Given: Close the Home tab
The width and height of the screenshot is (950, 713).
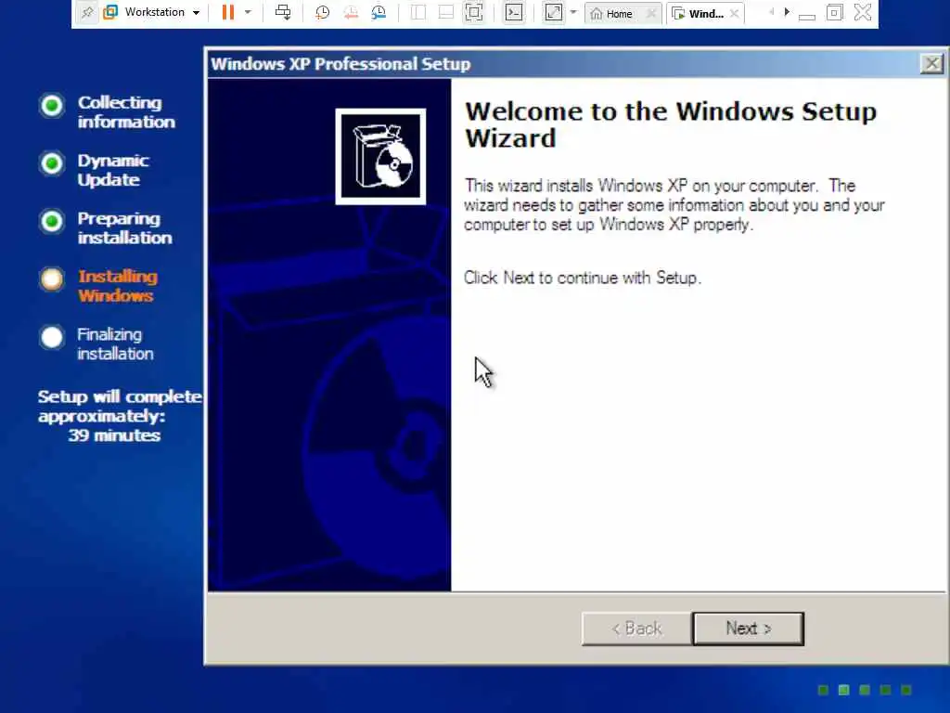Looking at the screenshot, I should pyautogui.click(x=651, y=13).
